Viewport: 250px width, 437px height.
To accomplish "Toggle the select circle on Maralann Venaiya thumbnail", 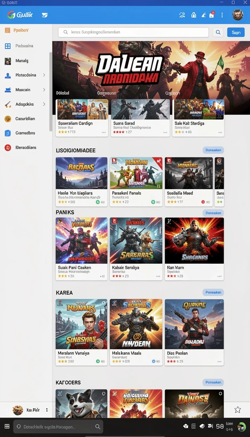I will click(x=104, y=303).
